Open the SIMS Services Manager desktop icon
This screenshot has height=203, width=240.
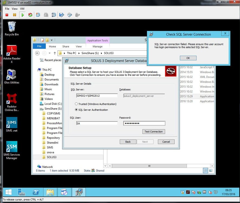(12, 150)
